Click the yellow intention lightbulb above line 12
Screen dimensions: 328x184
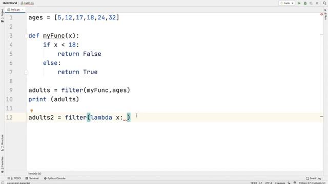(32, 111)
